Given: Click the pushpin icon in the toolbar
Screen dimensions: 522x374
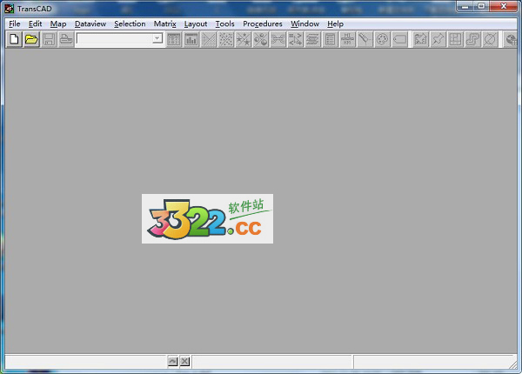Looking at the screenshot, I should pos(438,40).
